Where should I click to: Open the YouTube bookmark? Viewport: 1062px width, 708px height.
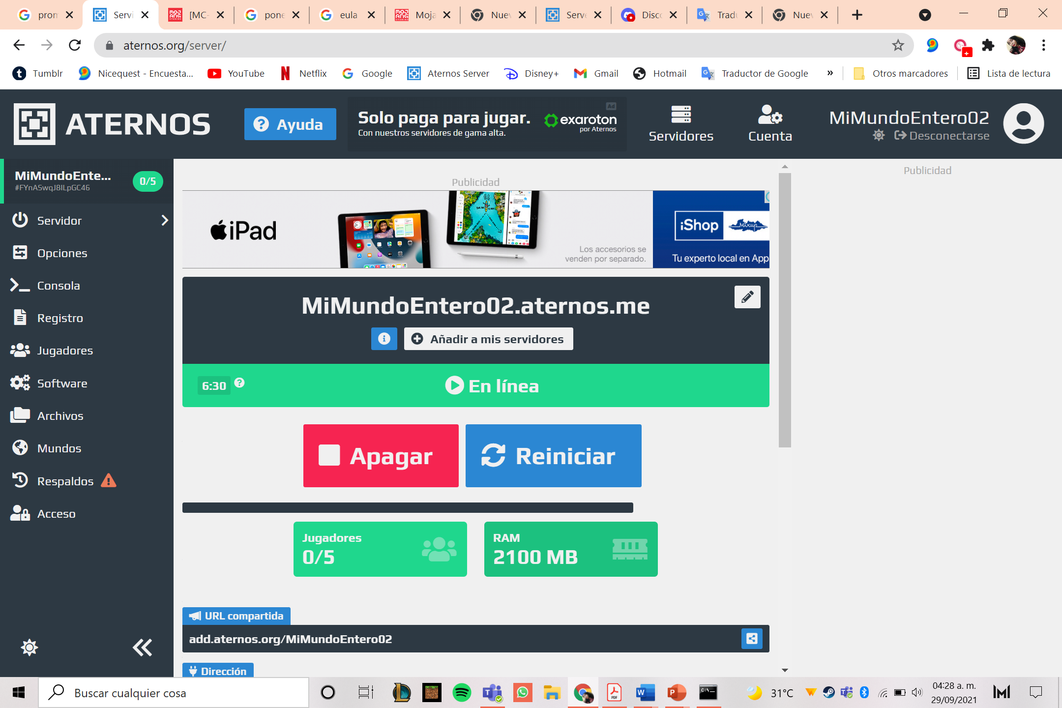[x=236, y=73]
